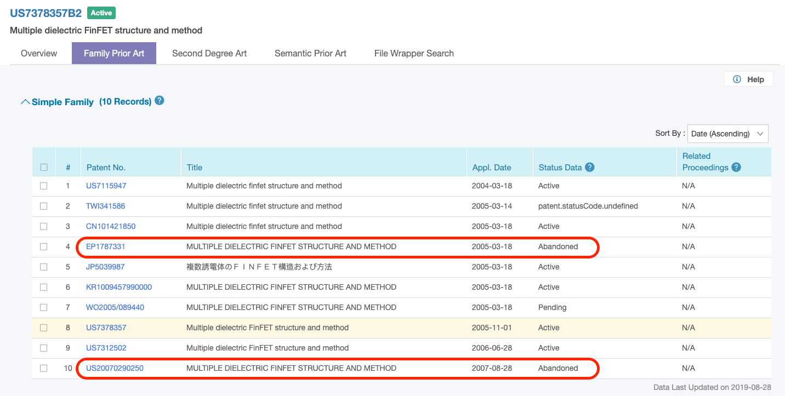
Task: Click 'patent.statusCode.undefined' status cell
Action: point(588,206)
